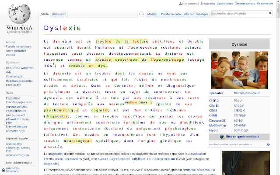Open Débuter sur Wikipédia link

click(x=19, y=68)
